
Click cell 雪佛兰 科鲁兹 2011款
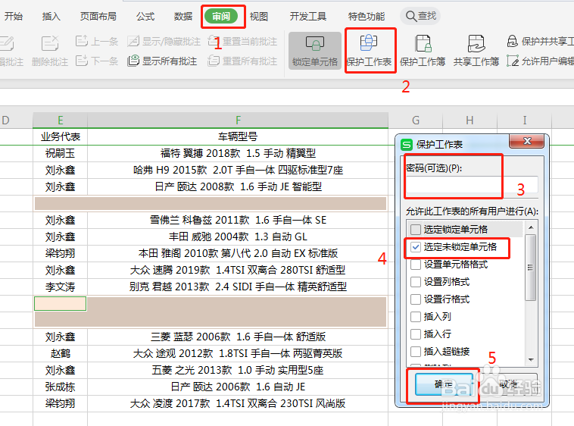click(238, 220)
